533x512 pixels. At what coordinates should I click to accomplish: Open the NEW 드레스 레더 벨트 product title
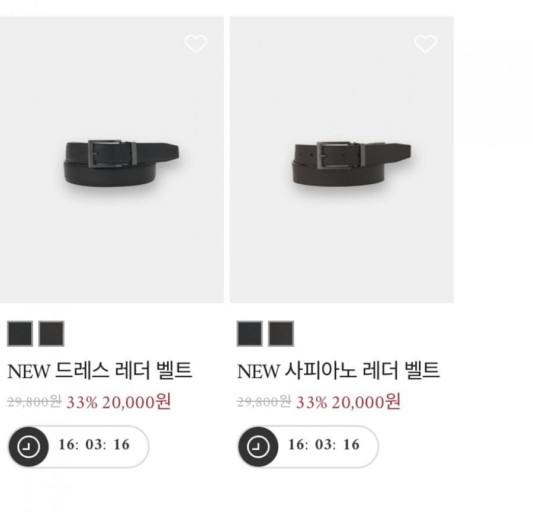100,370
